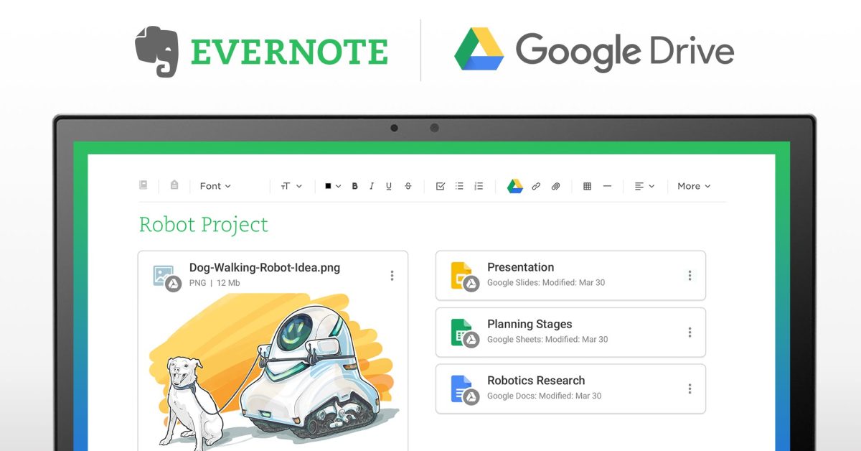Pick the black text color swatch
The image size is (861, 451).
click(329, 186)
